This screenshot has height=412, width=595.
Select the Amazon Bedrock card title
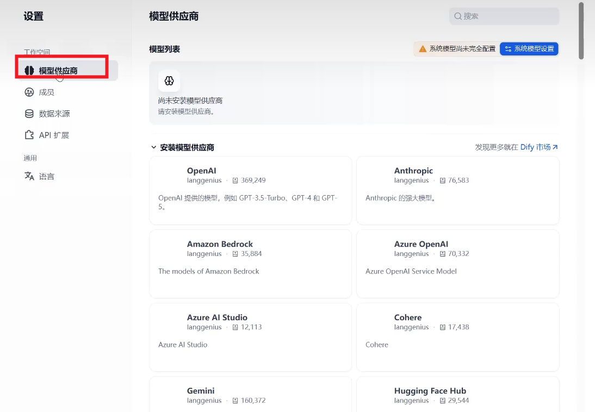click(220, 244)
